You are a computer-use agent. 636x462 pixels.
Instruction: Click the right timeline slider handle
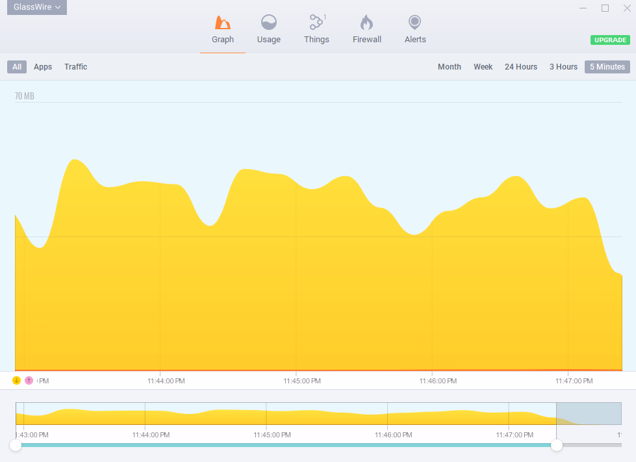[557, 445]
